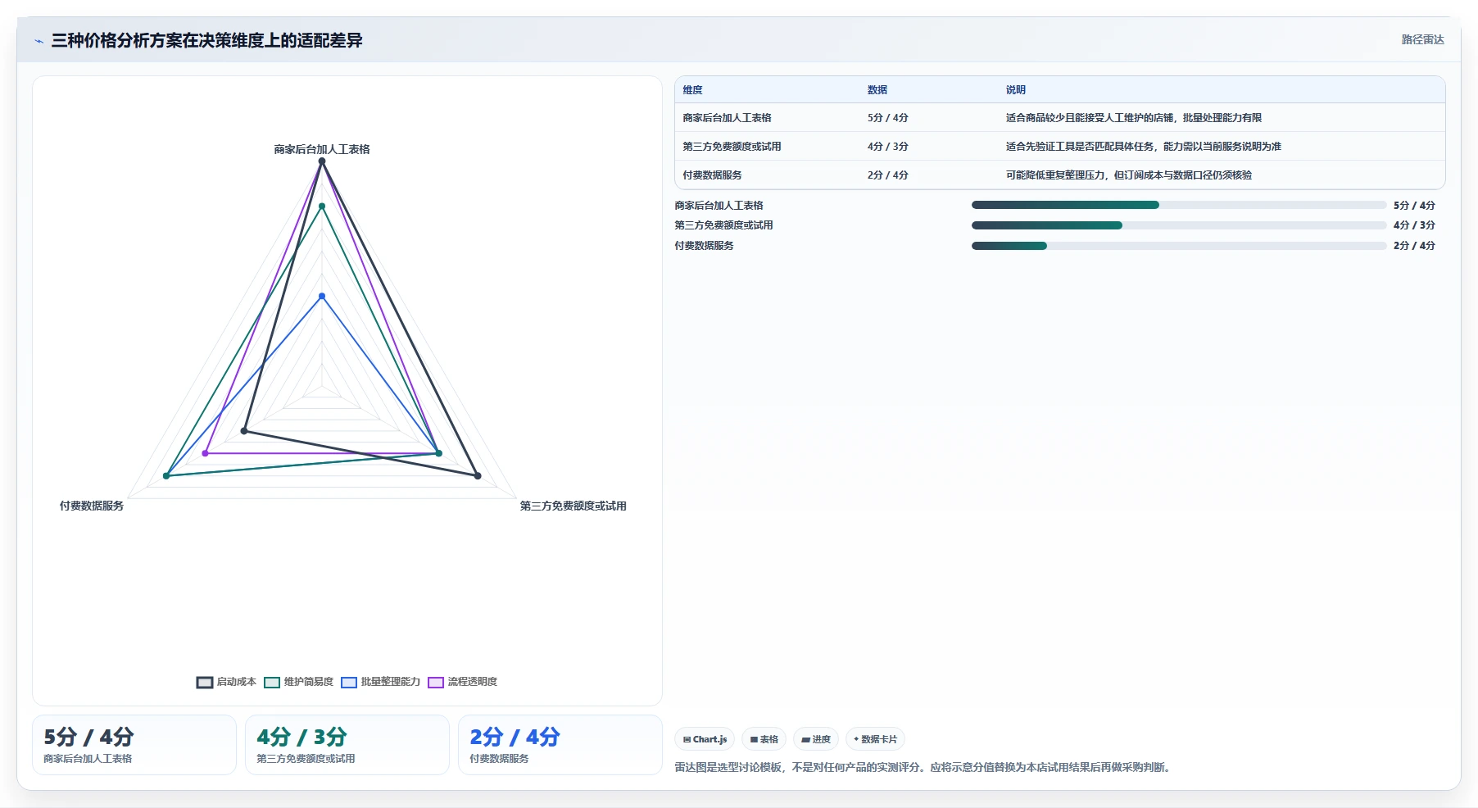Click 付费数据服务 label in progress list
Screen dimensions: 1478x808
pos(705,246)
